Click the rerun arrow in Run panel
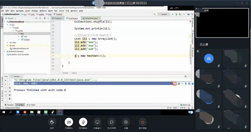 coord(6,80)
